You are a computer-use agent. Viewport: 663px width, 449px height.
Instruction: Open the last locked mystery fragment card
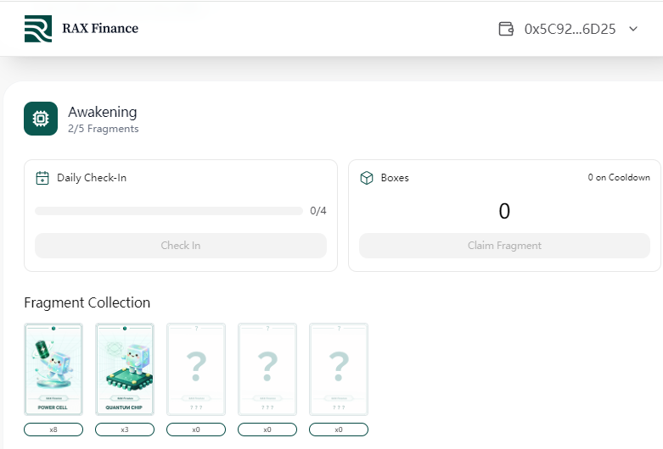click(x=339, y=369)
